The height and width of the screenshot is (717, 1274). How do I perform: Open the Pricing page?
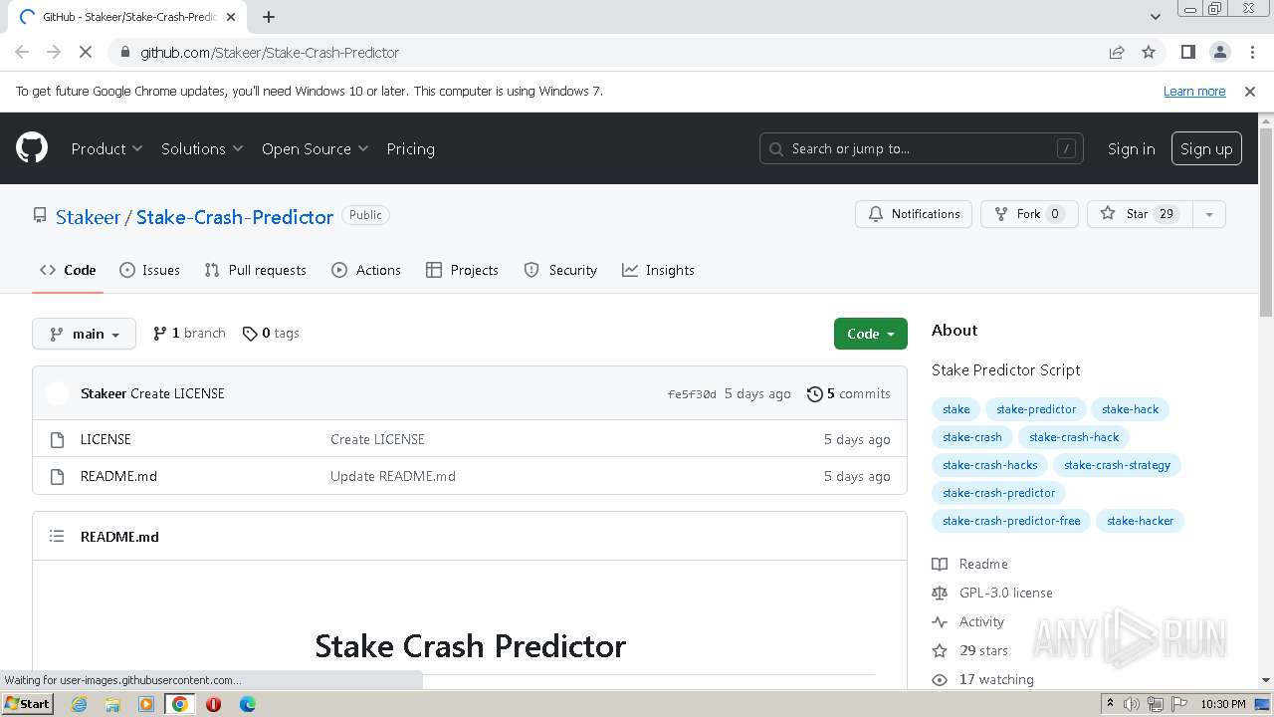[x=410, y=148]
